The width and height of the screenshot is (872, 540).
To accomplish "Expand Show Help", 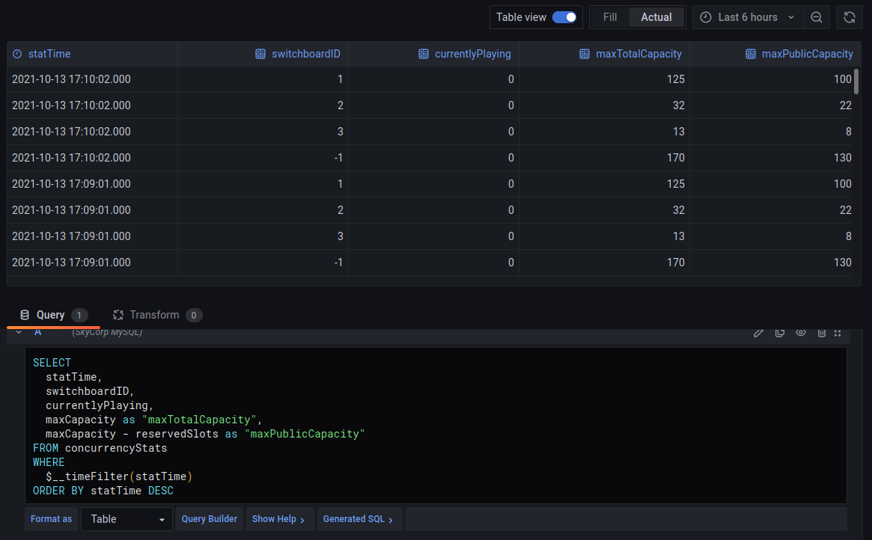I will tap(278, 519).
